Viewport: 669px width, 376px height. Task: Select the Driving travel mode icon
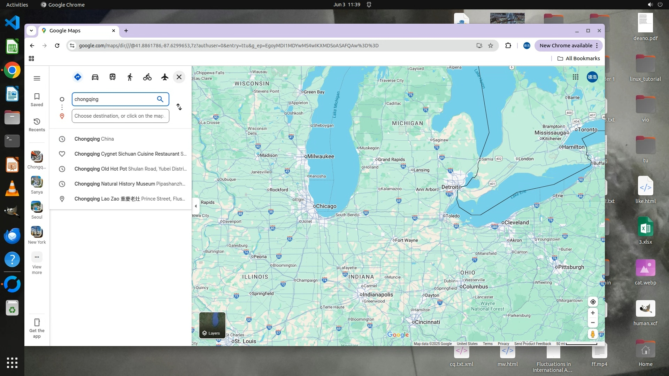tap(95, 77)
